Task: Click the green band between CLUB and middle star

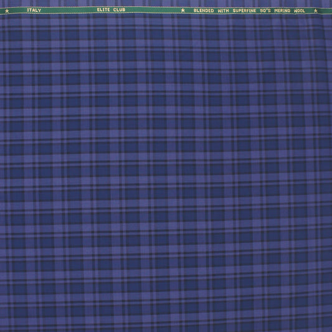Action: pyautogui.click(x=153, y=10)
